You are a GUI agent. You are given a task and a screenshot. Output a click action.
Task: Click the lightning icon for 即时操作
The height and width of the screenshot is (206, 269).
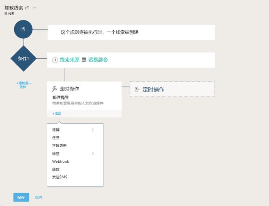tap(55, 89)
